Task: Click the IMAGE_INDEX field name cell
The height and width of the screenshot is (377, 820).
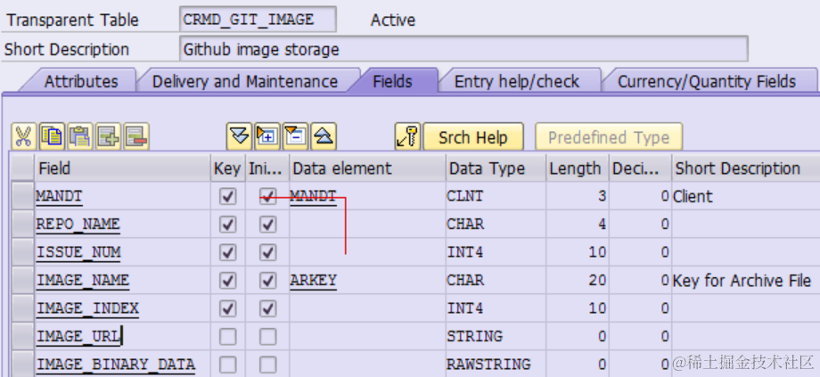Action: coord(122,308)
